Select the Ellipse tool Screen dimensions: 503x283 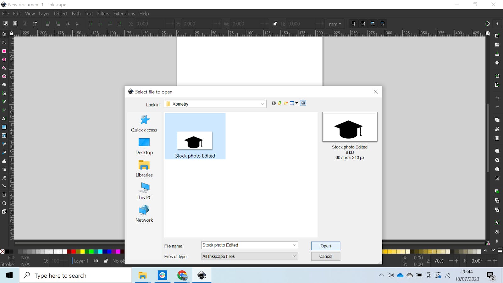tap(4, 59)
